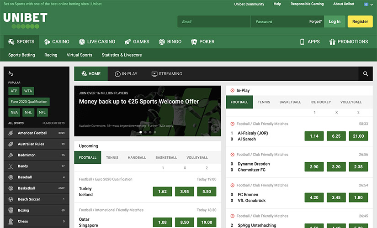This screenshot has height=228, width=377.
Task: Click the Games dice icon
Action: tap(127, 42)
